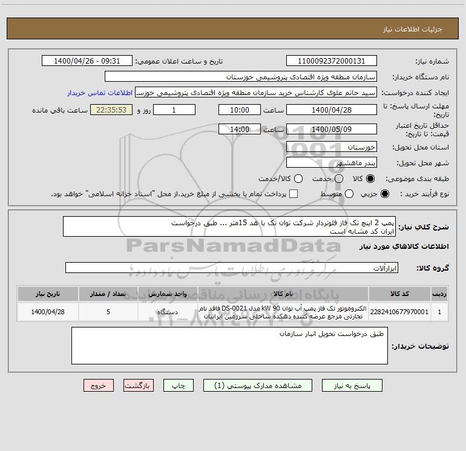Click the پاسخ به نیاز button
The width and height of the screenshot is (466, 451).
coord(352,386)
